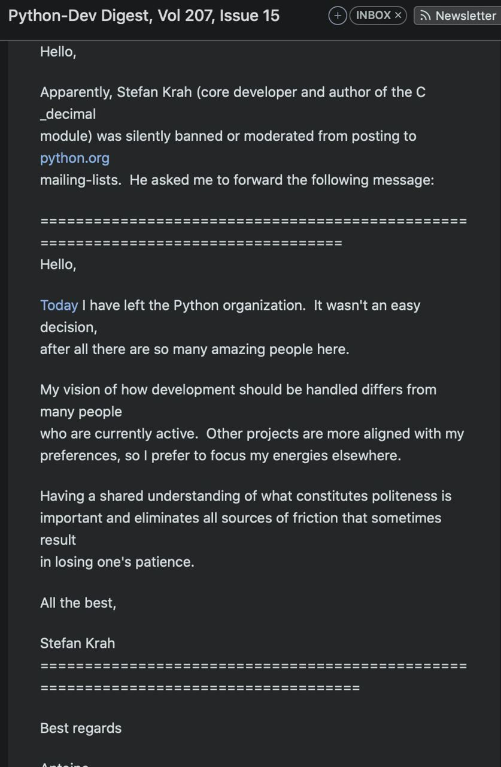Click the RSS feed icon beside Newsletter
501x767 pixels.
coord(425,16)
